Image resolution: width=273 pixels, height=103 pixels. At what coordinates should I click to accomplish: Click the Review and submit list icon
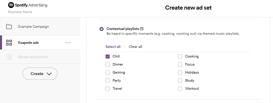click(x=9, y=57)
